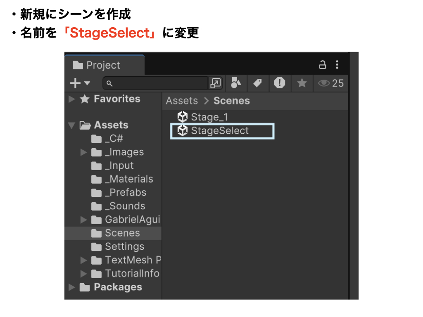Expand the Packages tree arrow
The width and height of the screenshot is (423, 317).
(x=72, y=287)
